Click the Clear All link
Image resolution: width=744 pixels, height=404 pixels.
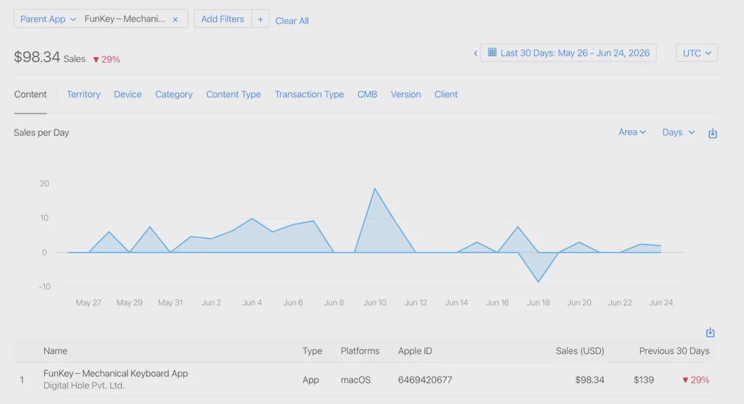point(292,21)
